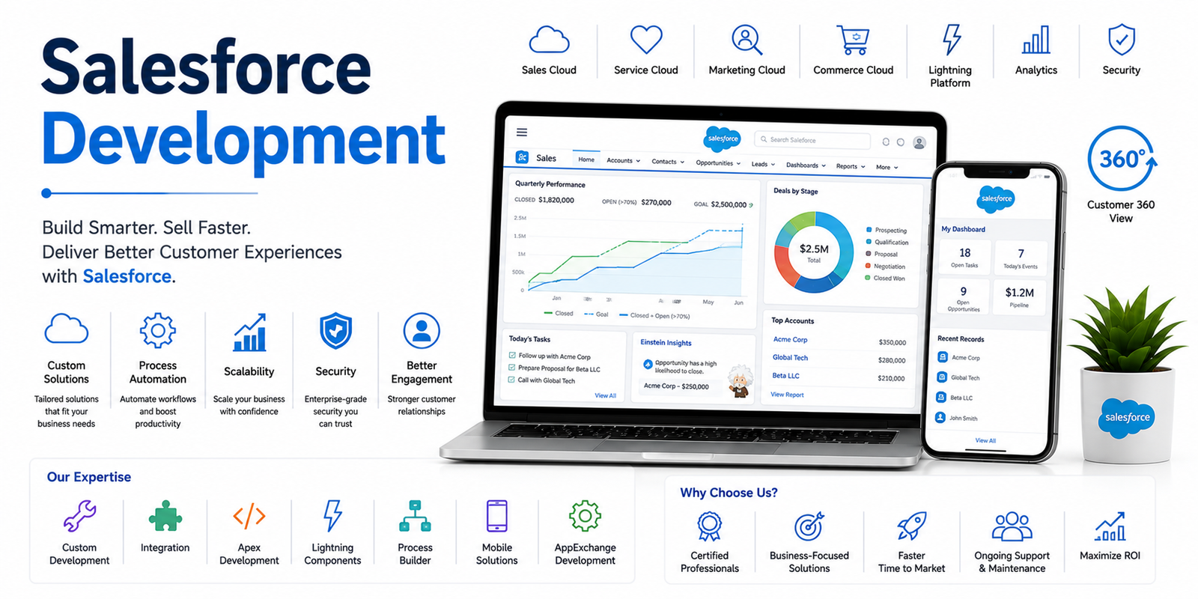Tap the Pipeline $1.2M tile on phone
Viewport: 1198px width, 599px height.
[x=1019, y=297]
